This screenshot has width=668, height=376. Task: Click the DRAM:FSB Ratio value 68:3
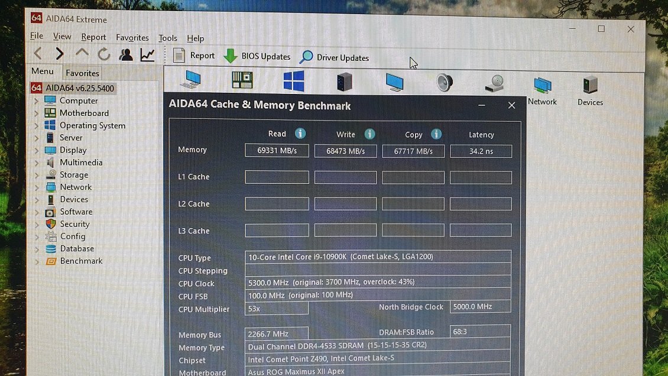point(480,331)
